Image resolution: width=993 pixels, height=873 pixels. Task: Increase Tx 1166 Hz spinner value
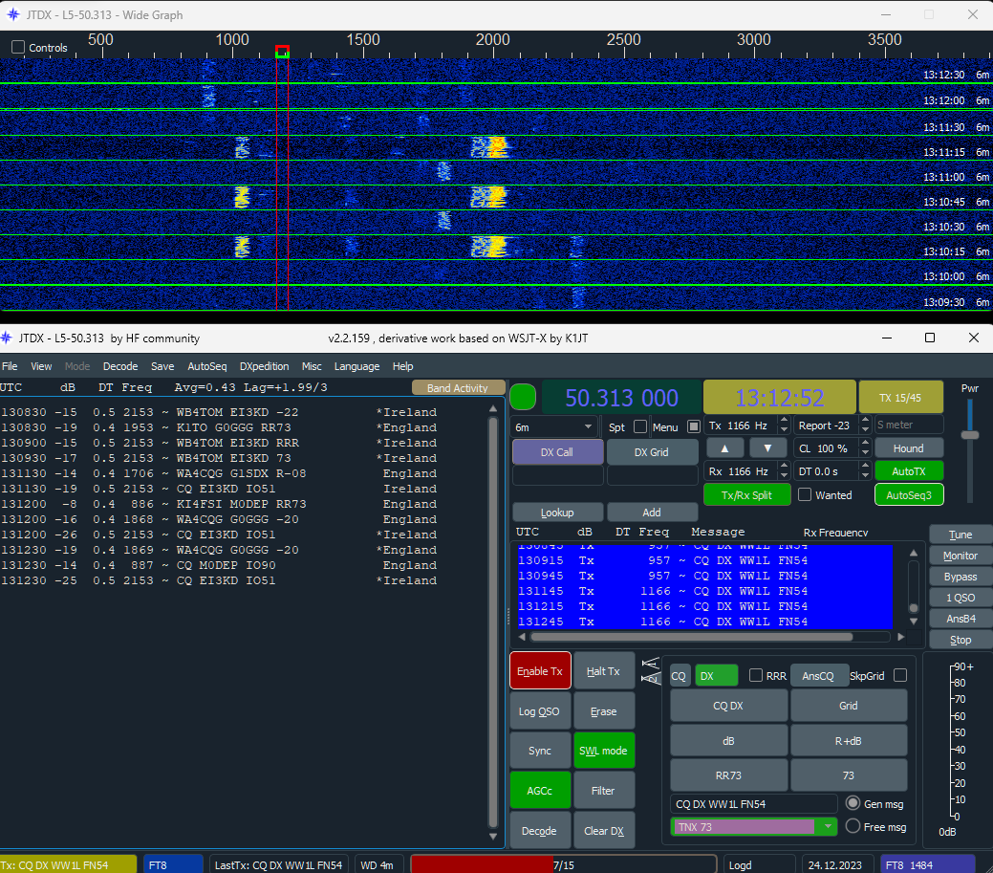click(x=784, y=421)
